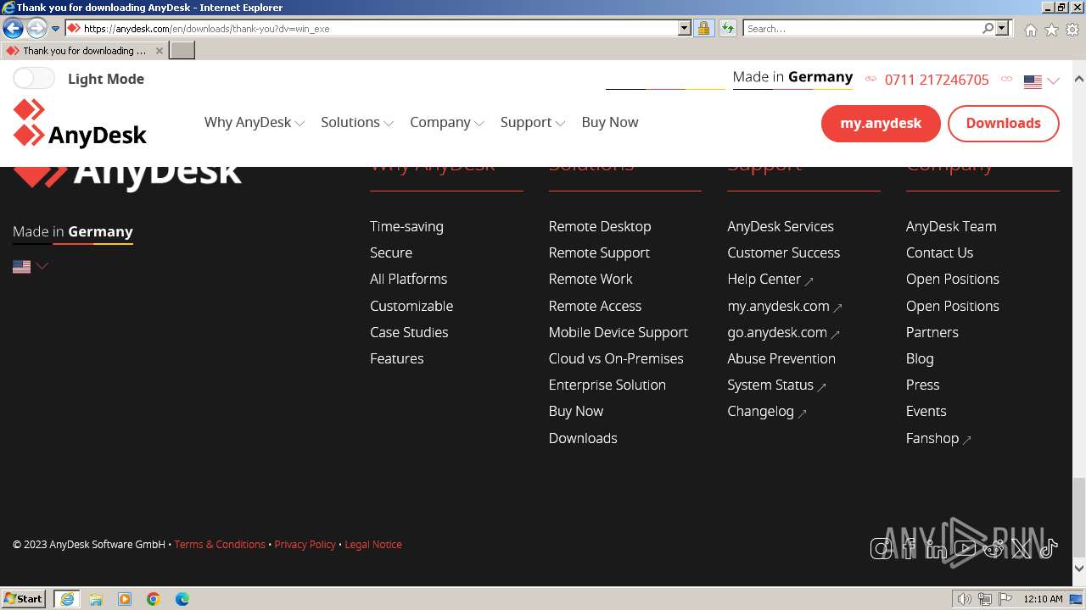Select the Buy Now menu item in header
Screen dimensions: 1086x610
tap(610, 123)
